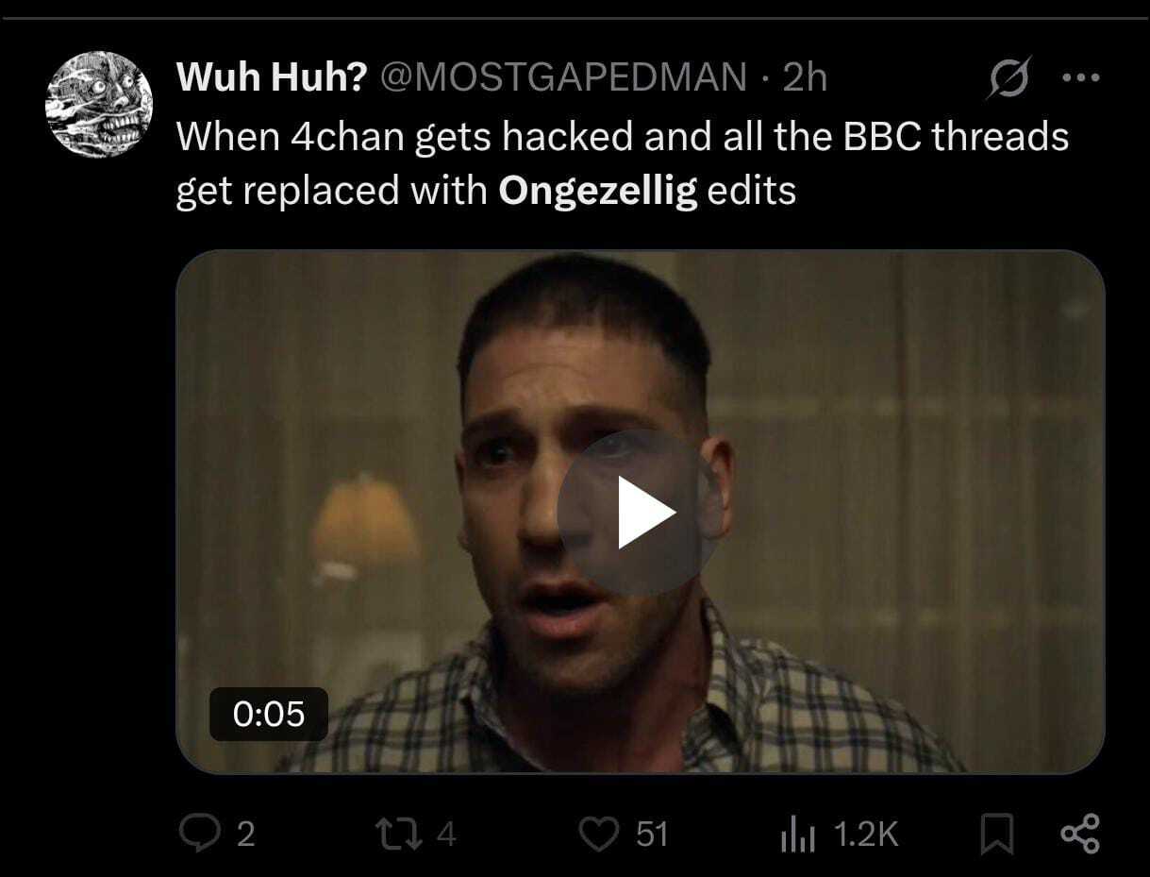Click the like count 51
This screenshot has height=877, width=1150.
click(652, 835)
